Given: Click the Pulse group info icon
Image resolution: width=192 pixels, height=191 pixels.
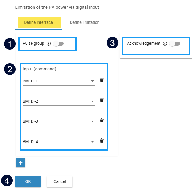Looking at the screenshot, I should click(49, 44).
